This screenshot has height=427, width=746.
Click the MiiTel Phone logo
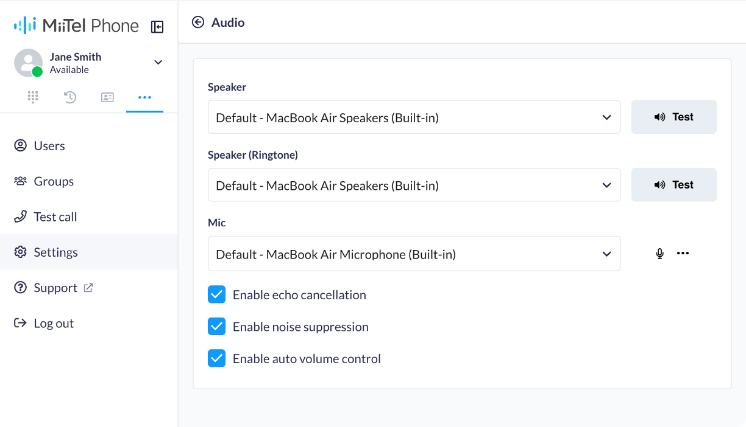(77, 26)
